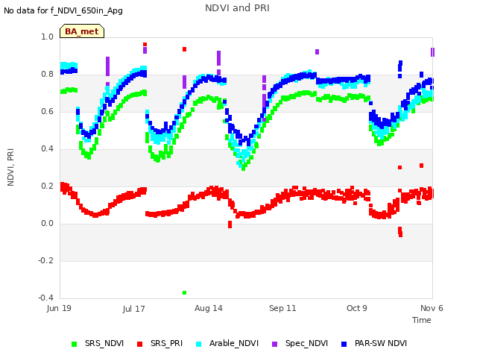Toggle SRS_NDVI series legend label
This screenshot has height=358, width=477.
pyautogui.click(x=104, y=343)
